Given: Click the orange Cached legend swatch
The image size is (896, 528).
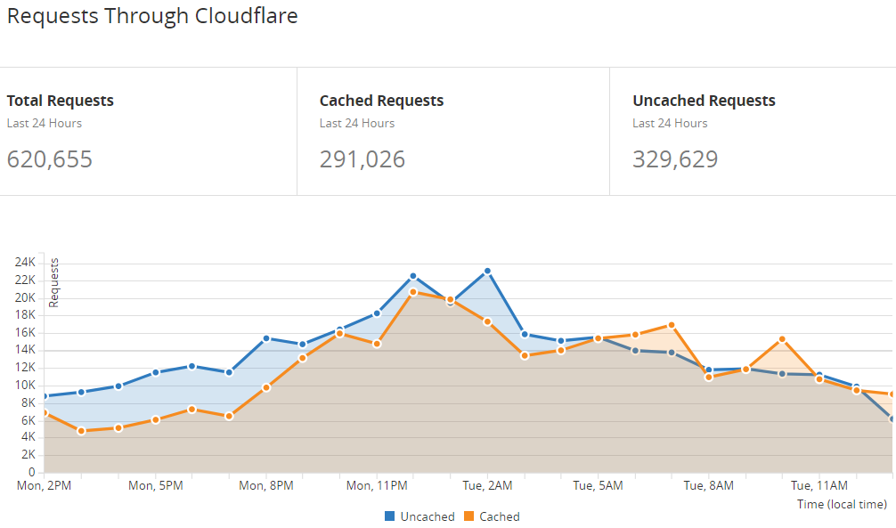Looking at the screenshot, I should [x=468, y=516].
